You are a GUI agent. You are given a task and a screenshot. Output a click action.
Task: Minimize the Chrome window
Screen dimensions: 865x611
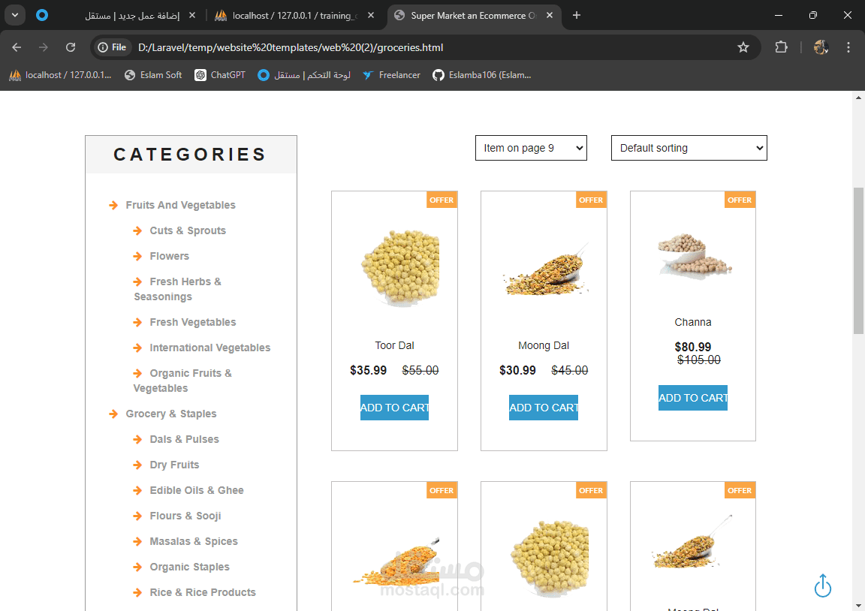coord(779,16)
